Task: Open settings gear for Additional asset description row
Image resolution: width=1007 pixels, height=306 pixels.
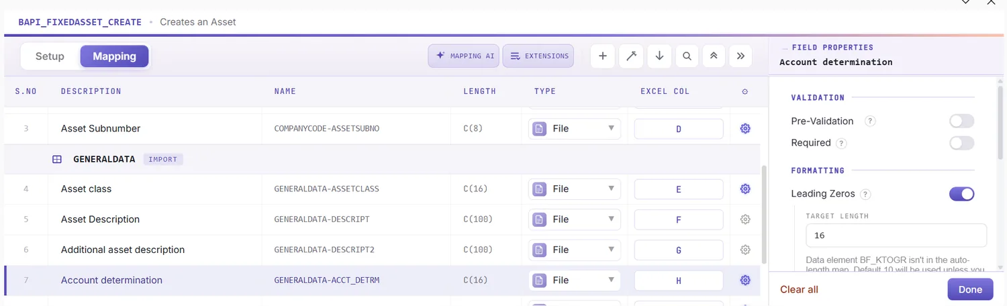Action: click(745, 250)
